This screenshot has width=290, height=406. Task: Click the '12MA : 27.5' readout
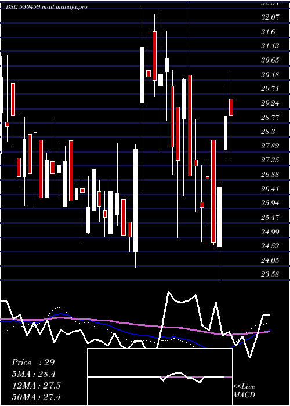tap(37, 386)
